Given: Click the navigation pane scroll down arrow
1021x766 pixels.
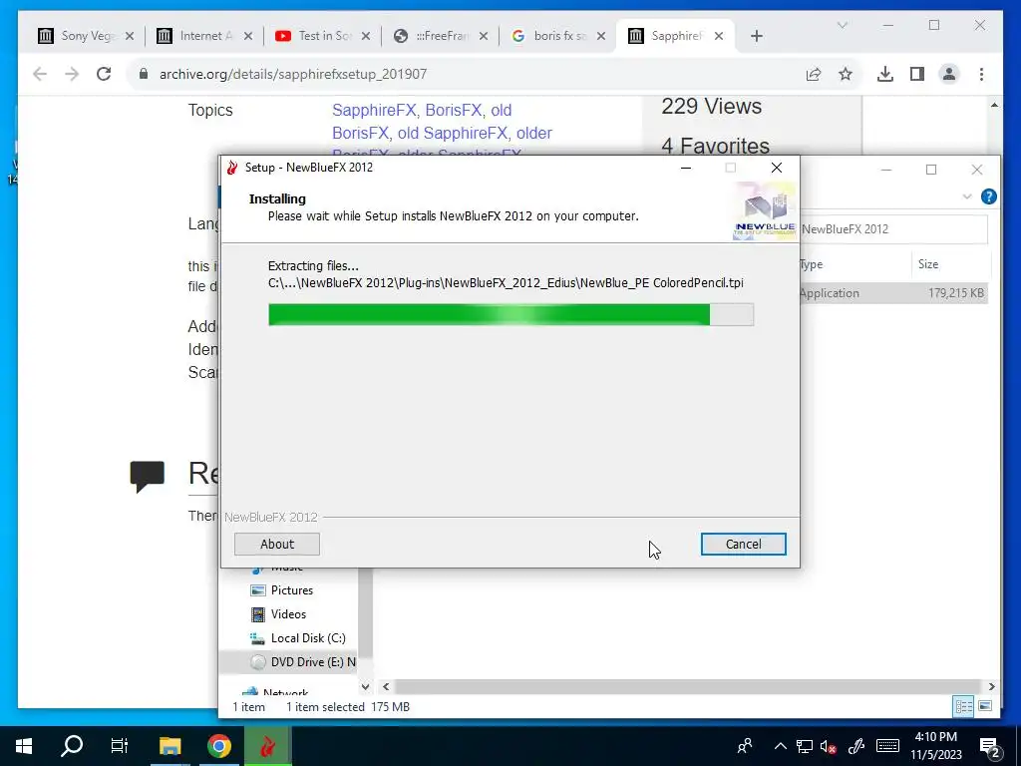Looking at the screenshot, I should [x=365, y=686].
